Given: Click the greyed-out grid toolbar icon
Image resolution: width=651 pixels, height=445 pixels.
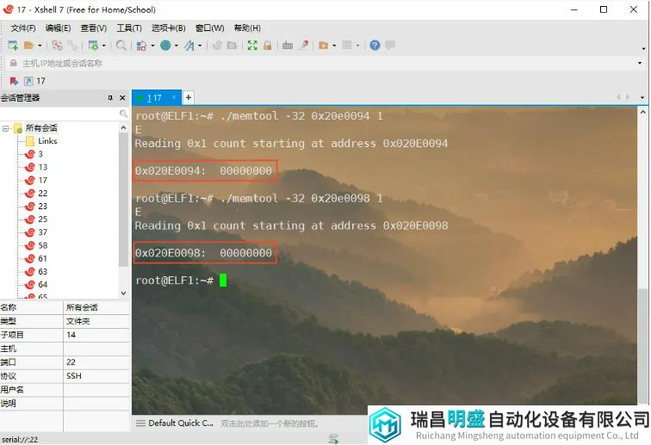Looking at the screenshot, I should point(347,46).
